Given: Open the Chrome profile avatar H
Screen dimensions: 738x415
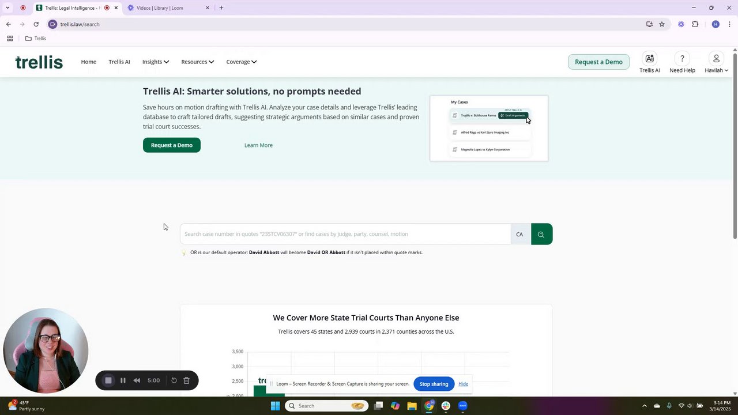Looking at the screenshot, I should [x=716, y=24].
